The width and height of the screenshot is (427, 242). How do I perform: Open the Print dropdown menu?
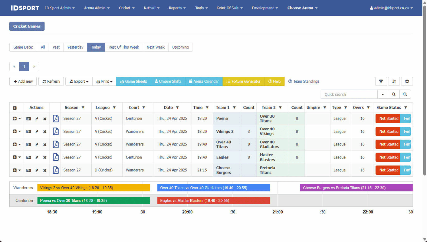coord(104,82)
